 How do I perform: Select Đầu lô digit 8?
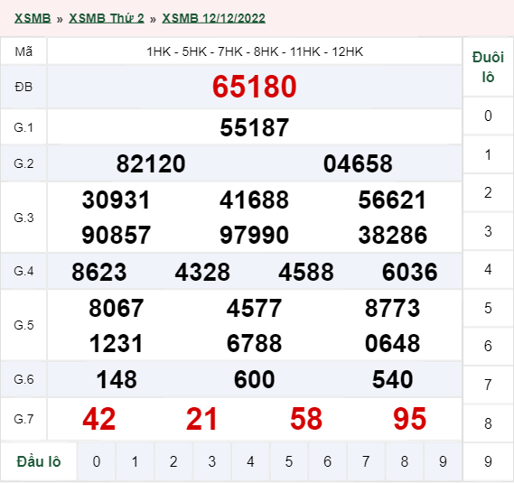405,461
